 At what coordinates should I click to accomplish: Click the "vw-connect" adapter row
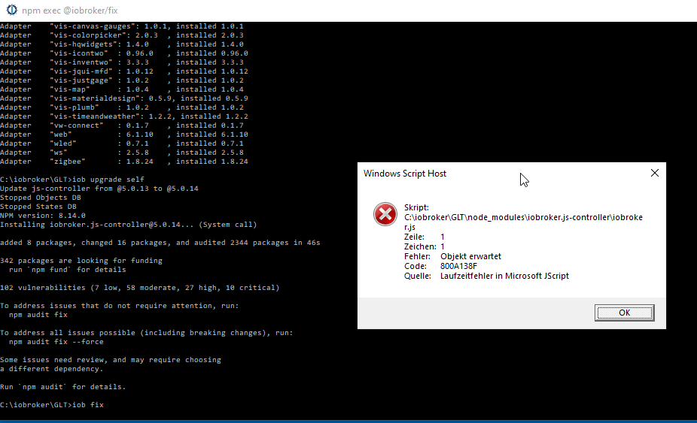pos(122,125)
